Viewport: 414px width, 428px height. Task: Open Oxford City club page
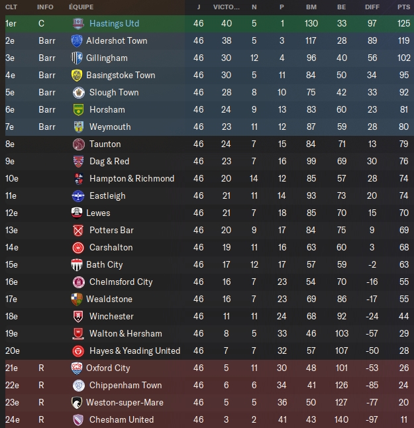click(108, 368)
